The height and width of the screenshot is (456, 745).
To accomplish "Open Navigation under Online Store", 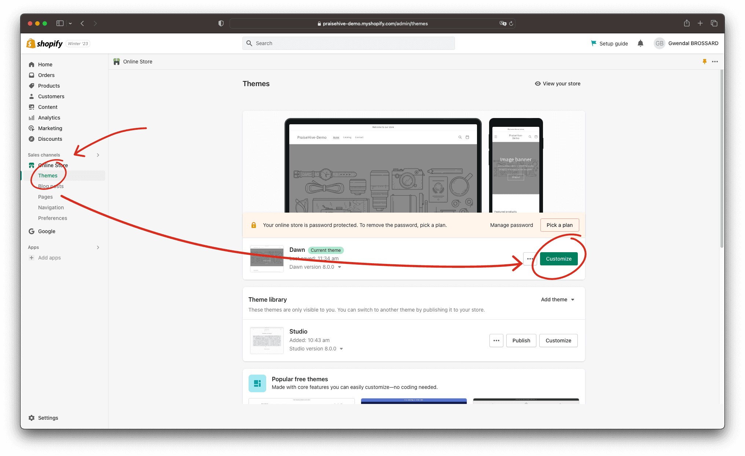I will point(51,207).
